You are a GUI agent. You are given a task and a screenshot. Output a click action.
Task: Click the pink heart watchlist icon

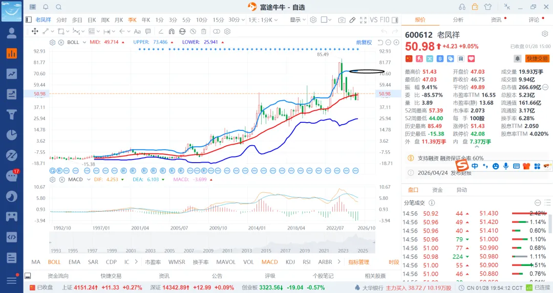tap(471, 59)
